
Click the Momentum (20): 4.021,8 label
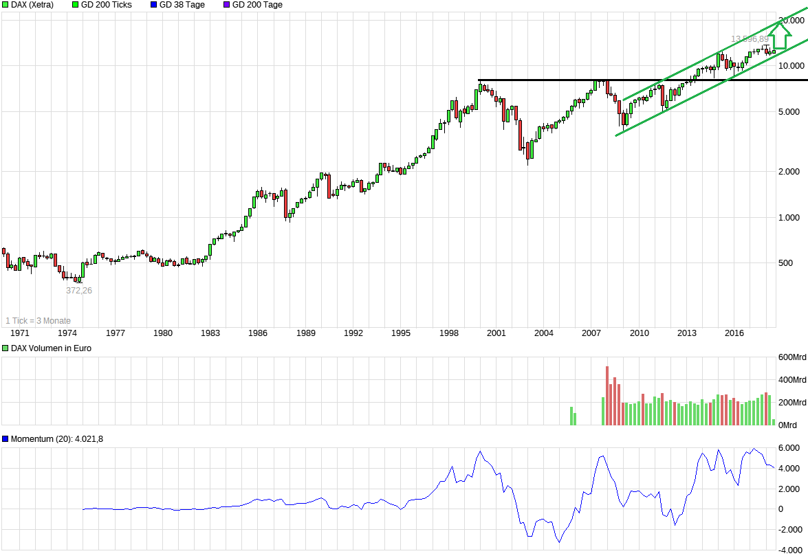pyautogui.click(x=56, y=439)
